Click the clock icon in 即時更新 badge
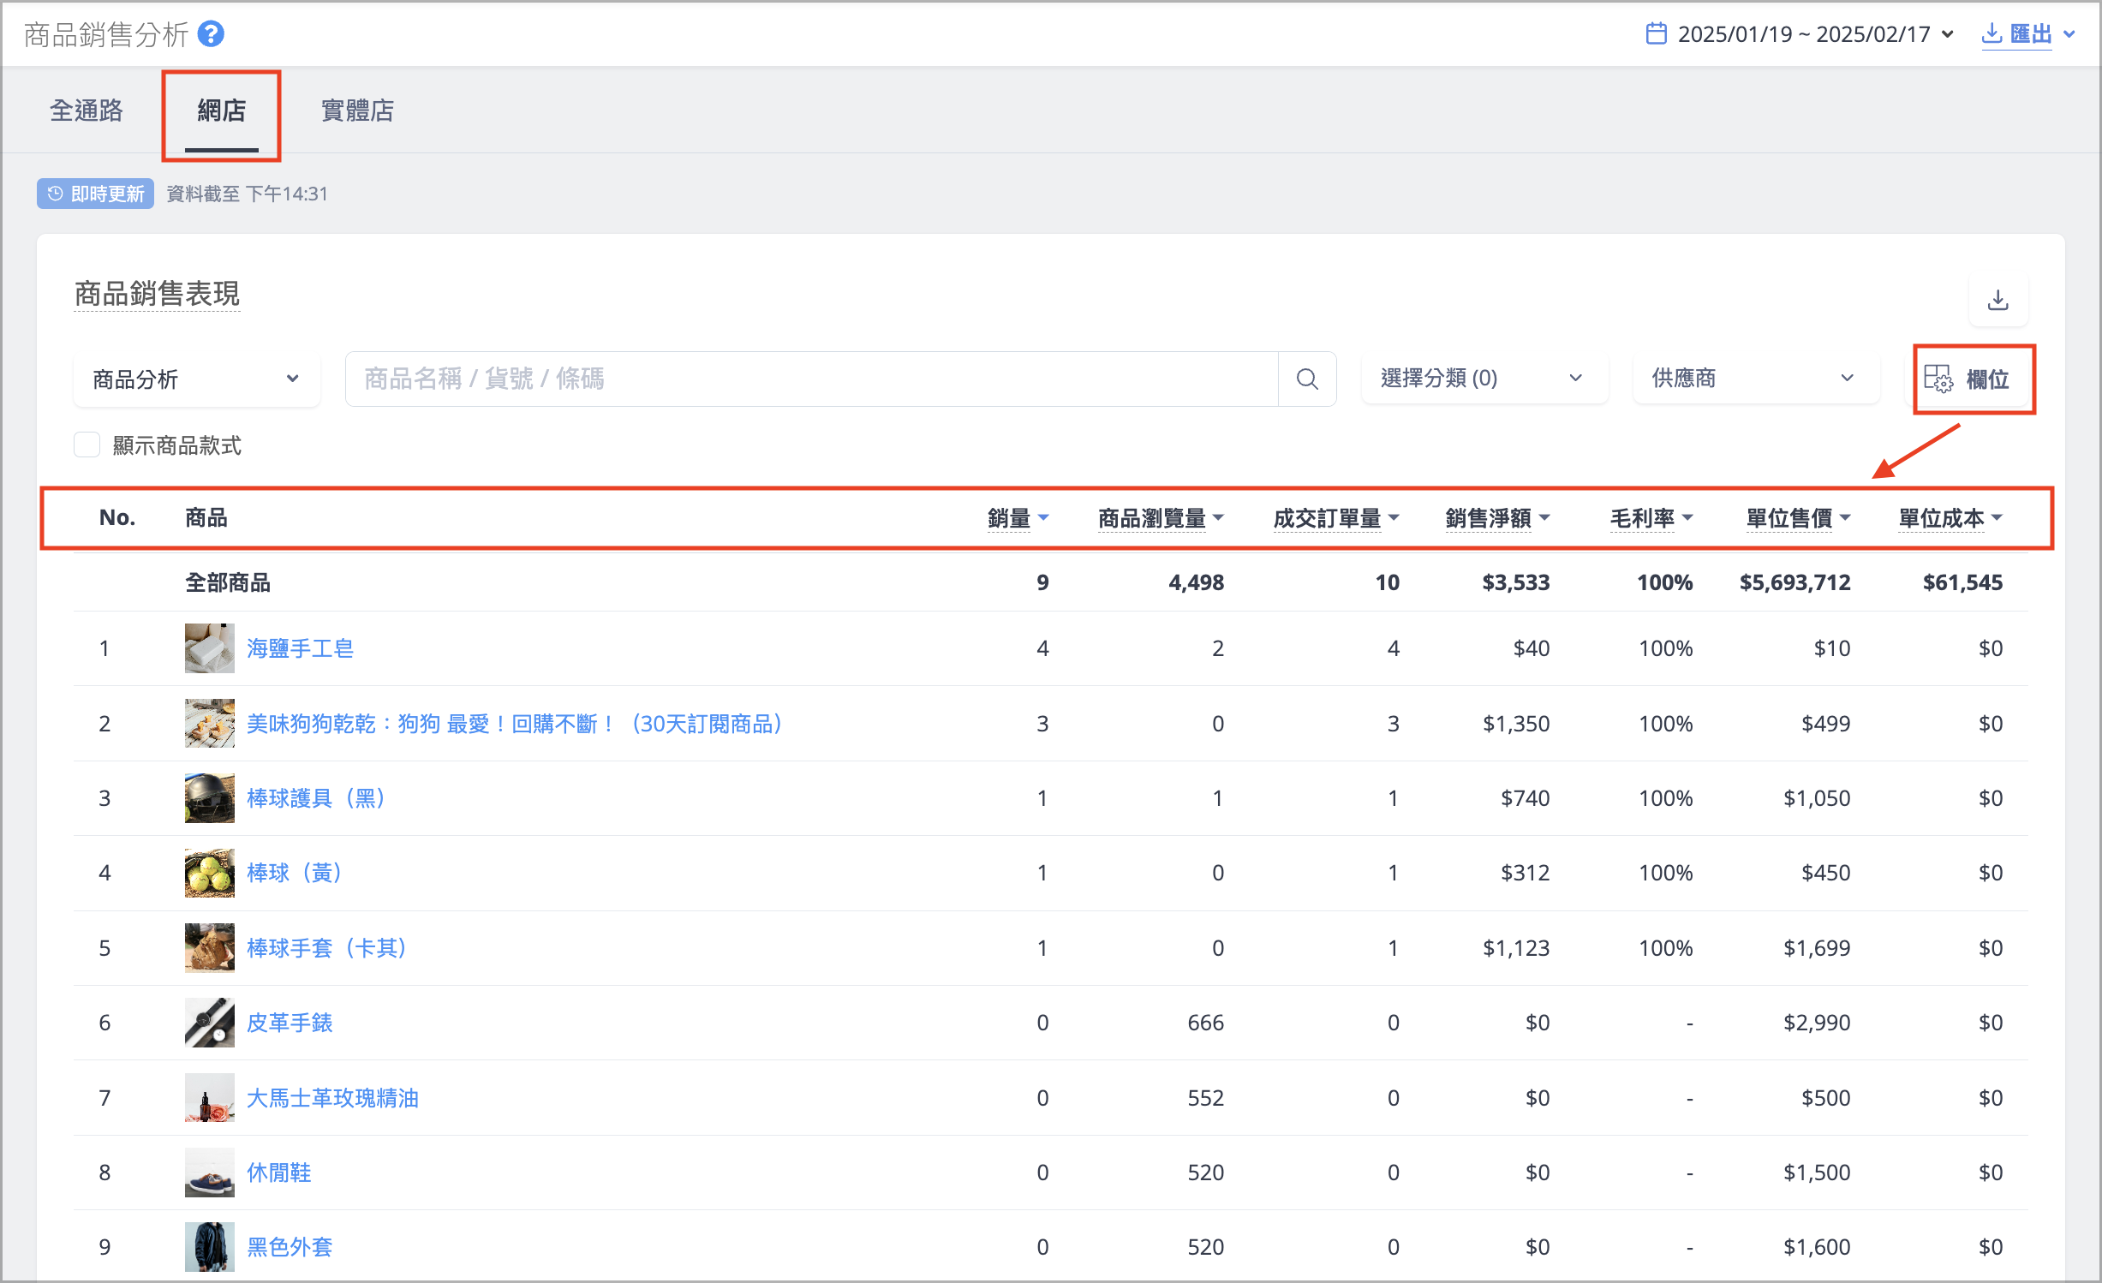The height and width of the screenshot is (1283, 2102). coord(55,194)
